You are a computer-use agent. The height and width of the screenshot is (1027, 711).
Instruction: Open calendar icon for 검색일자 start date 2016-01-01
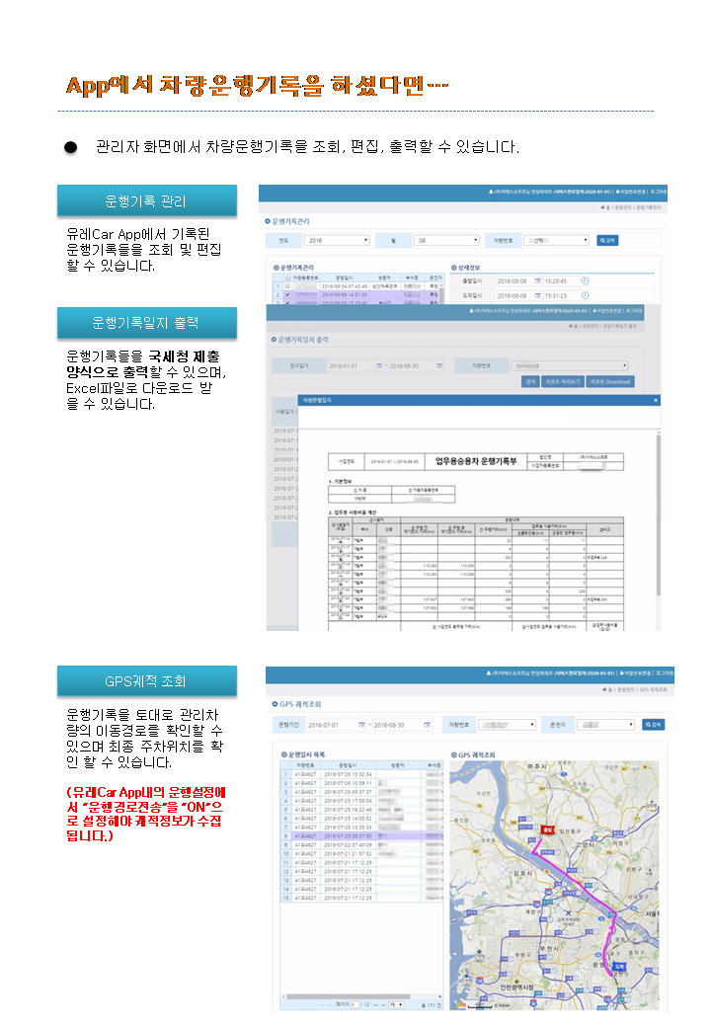377,365
